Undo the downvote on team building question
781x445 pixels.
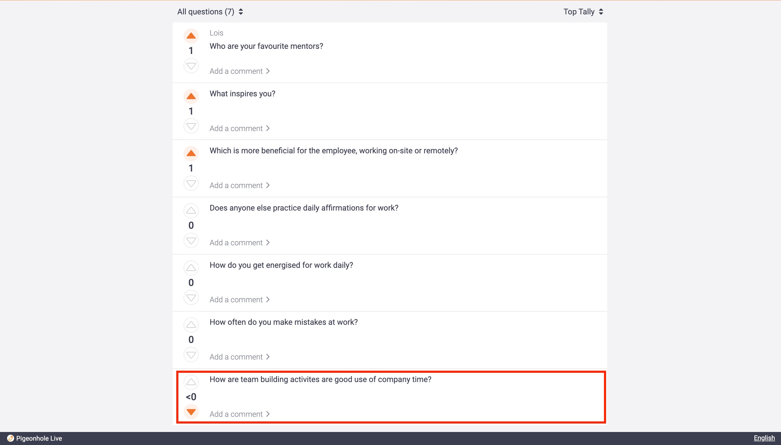(x=191, y=412)
